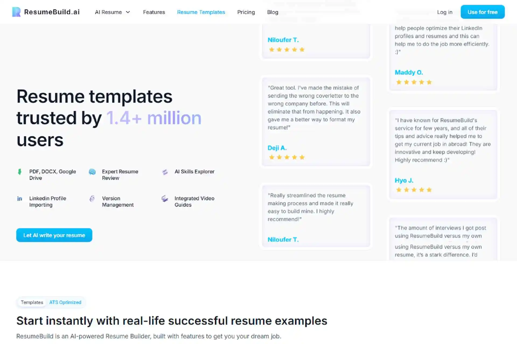Toggle the Templates filter tab
517x344 pixels.
pos(32,302)
